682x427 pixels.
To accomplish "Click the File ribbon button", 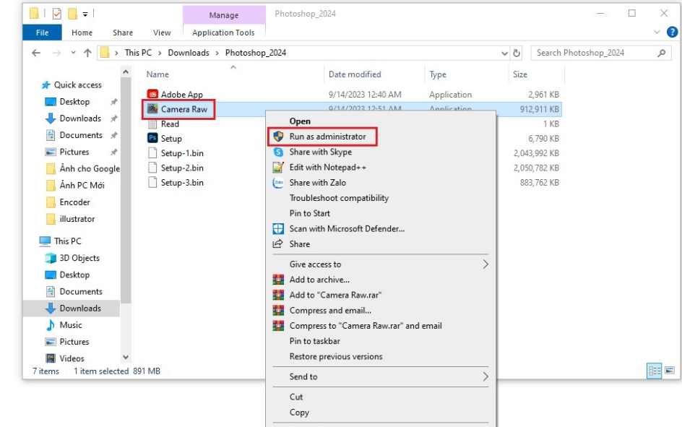I will pos(43,33).
